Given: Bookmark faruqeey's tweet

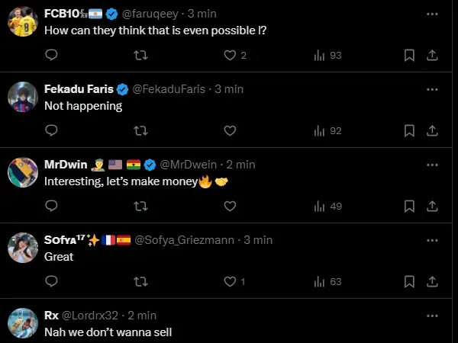Looking at the screenshot, I should 409,55.
